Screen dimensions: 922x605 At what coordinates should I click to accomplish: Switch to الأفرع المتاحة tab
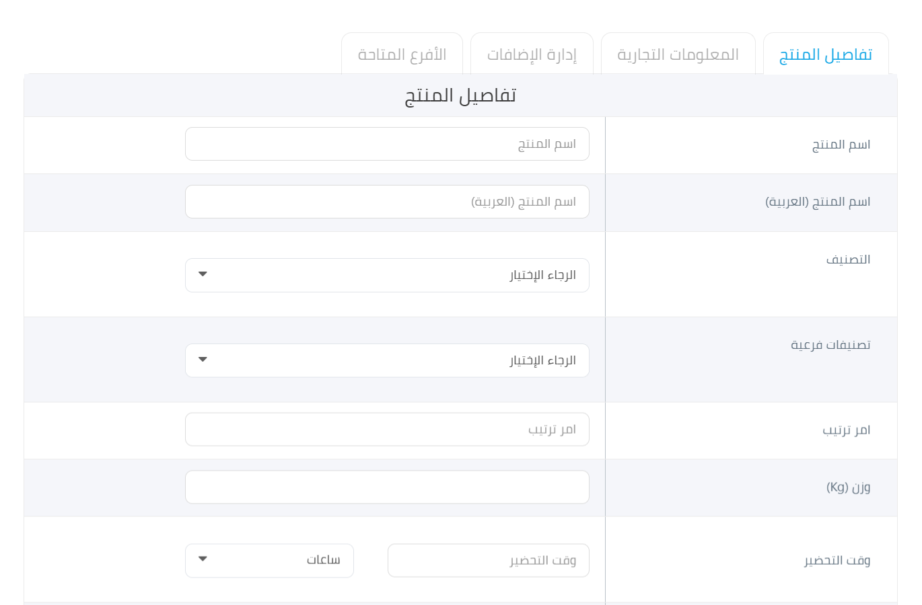pyautogui.click(x=402, y=54)
